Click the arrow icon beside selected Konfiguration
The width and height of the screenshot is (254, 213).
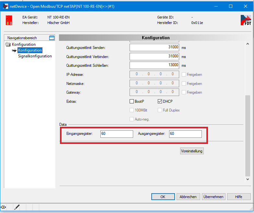click(14, 50)
